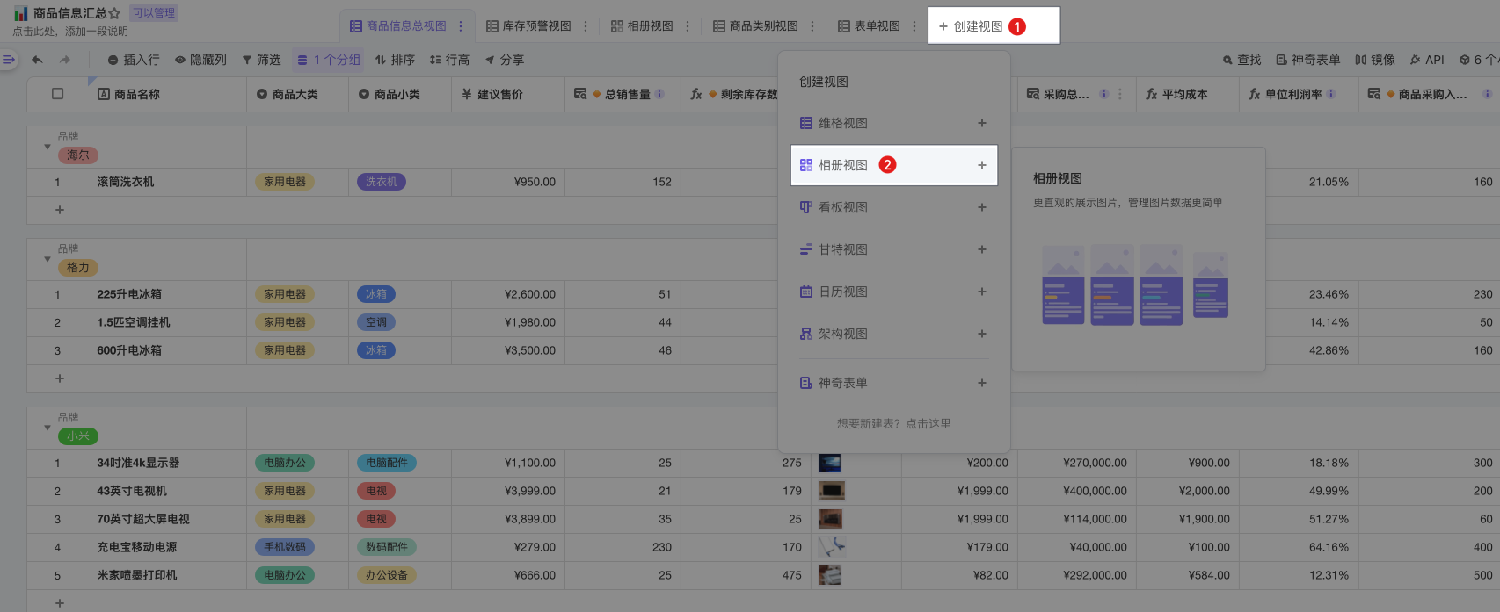Collapse the 海尔 brand group
The height and width of the screenshot is (612, 1500).
click(47, 147)
